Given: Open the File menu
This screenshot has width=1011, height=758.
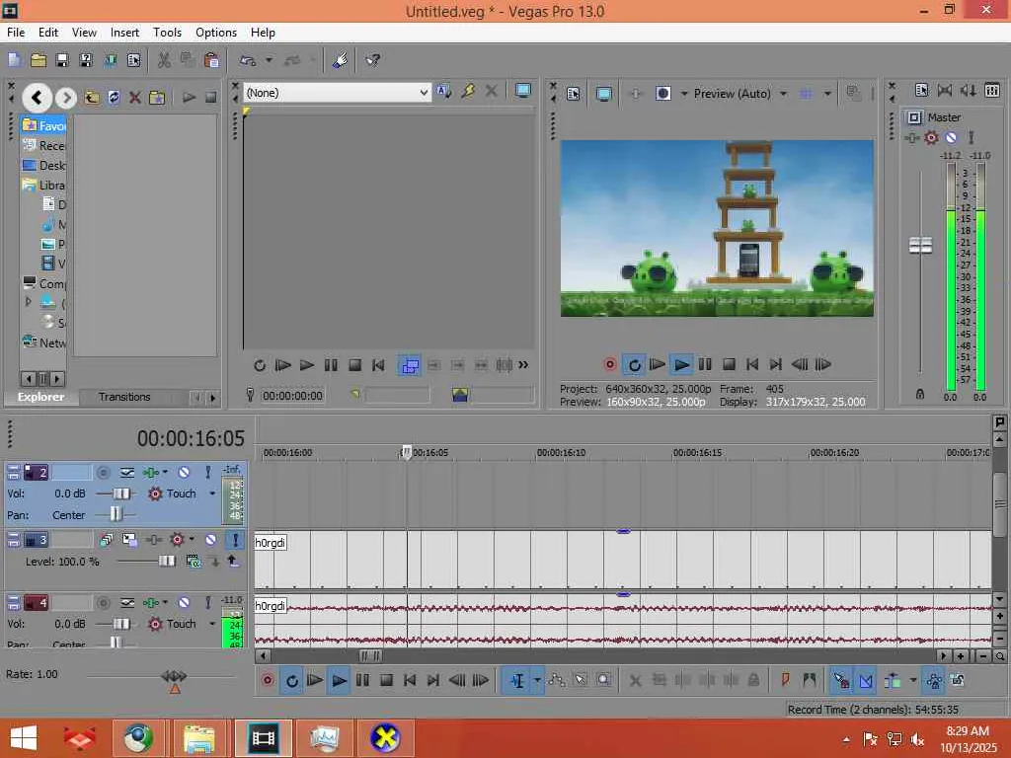Looking at the screenshot, I should tap(16, 33).
